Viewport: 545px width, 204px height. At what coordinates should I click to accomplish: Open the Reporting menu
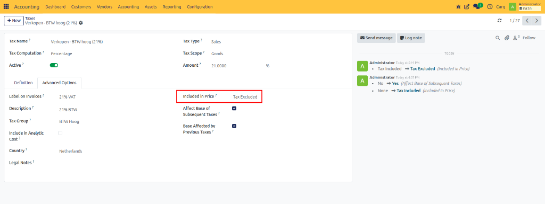172,6
